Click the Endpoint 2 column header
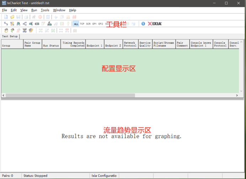The image size is (246, 179). (114, 44)
